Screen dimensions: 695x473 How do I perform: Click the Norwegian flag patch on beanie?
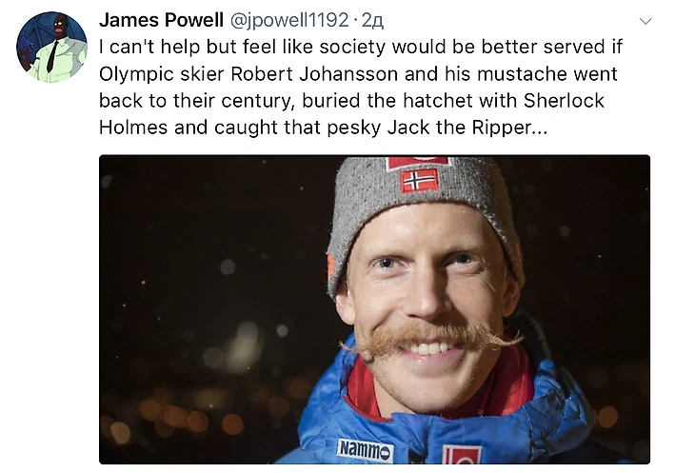[419, 181]
